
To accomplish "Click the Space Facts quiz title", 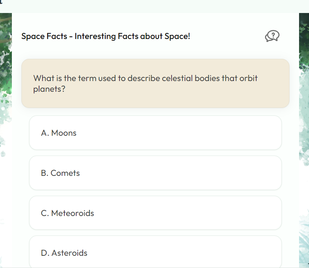I will point(105,36).
